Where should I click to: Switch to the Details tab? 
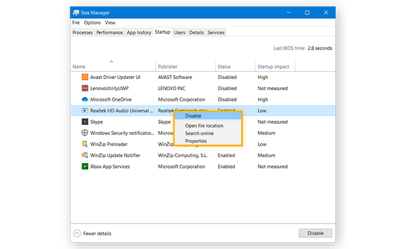[x=196, y=32]
